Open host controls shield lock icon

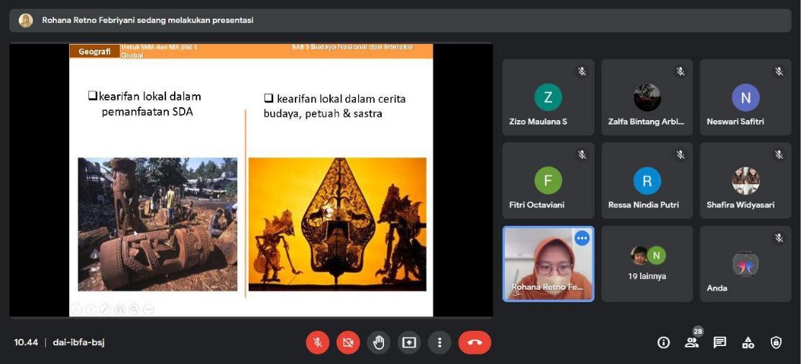776,342
